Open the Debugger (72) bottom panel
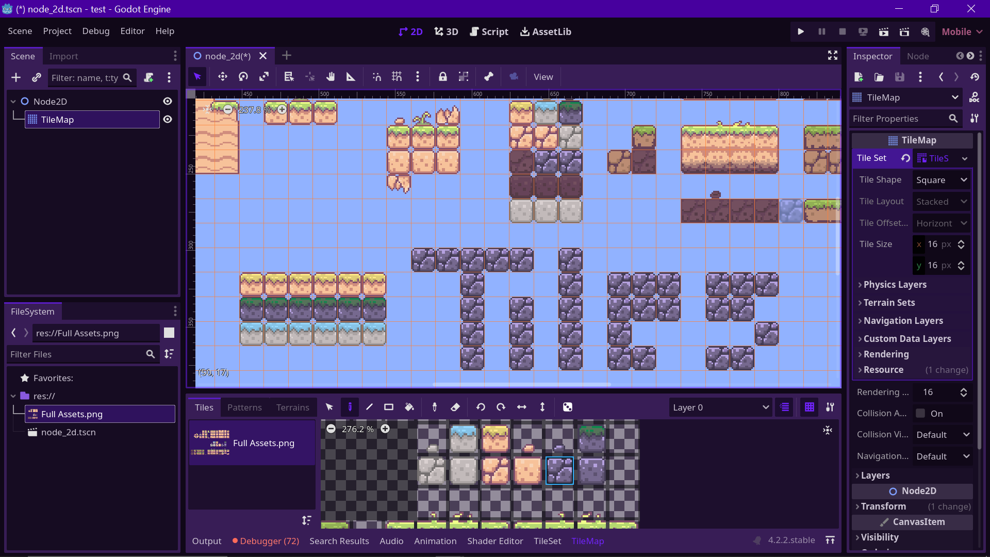This screenshot has width=990, height=557. 266,541
